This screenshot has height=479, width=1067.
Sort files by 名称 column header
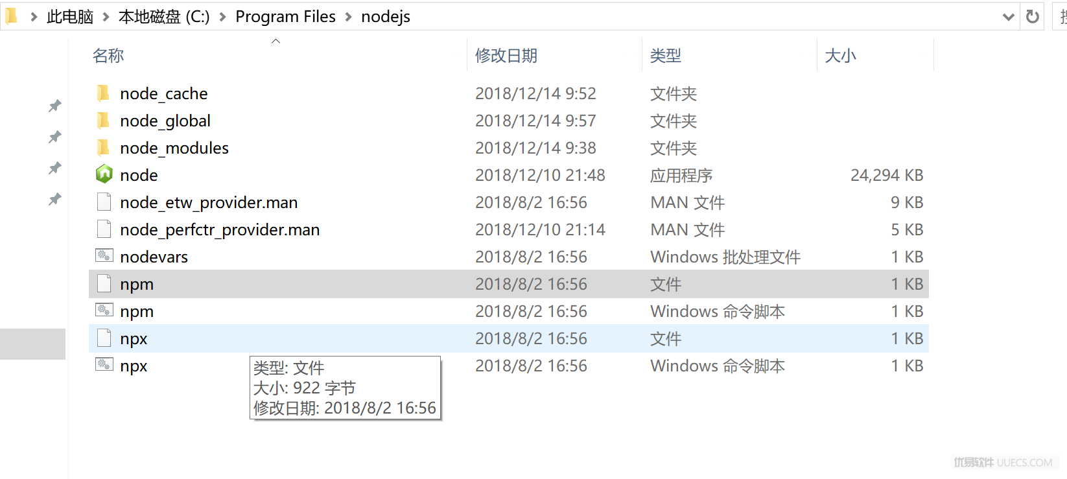[x=108, y=56]
